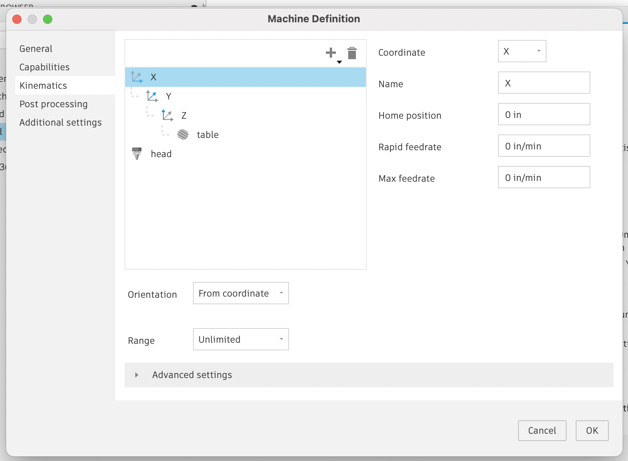Click the add kinematics element plus icon
This screenshot has height=461, width=628.
(331, 53)
